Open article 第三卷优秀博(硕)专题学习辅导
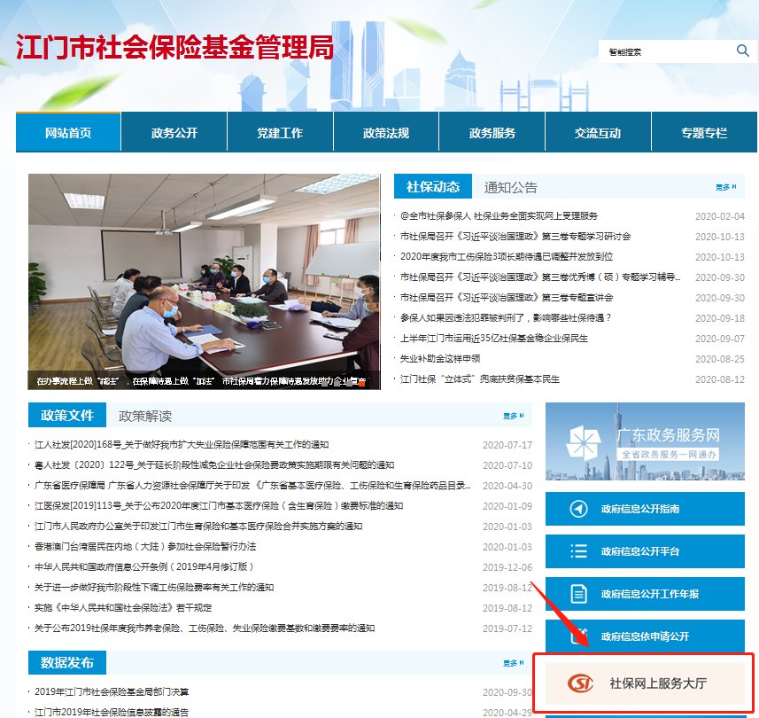Image resolution: width=759 pixels, height=718 pixels. point(539,277)
